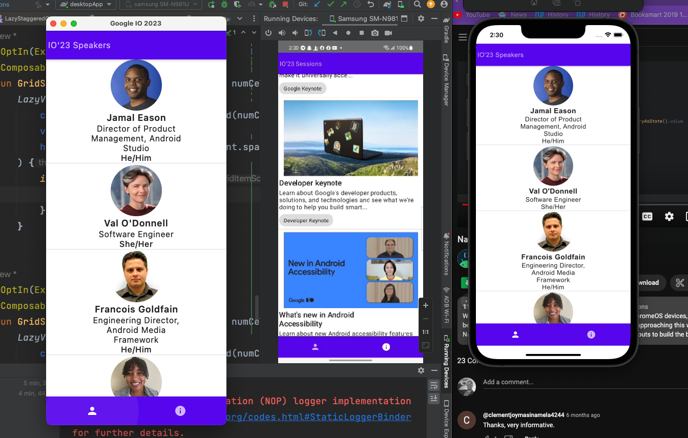Click the Run app green arrow icon
The image size is (688, 438).
[x=212, y=5]
